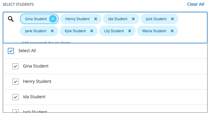Click the Jack Student chip label

click(156, 19)
